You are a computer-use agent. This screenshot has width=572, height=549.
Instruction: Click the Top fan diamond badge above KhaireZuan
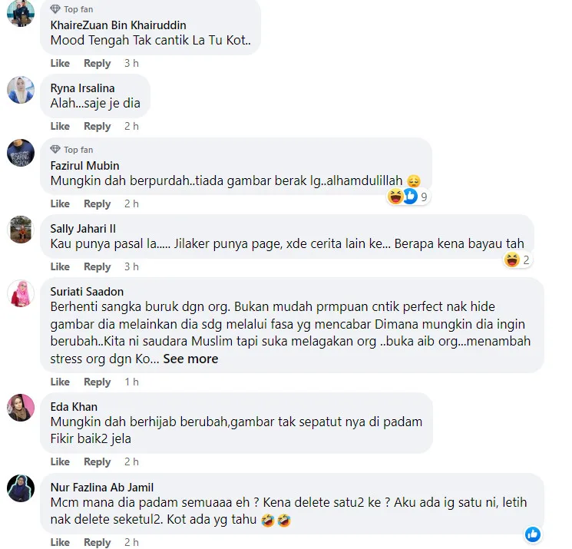pyautogui.click(x=55, y=9)
